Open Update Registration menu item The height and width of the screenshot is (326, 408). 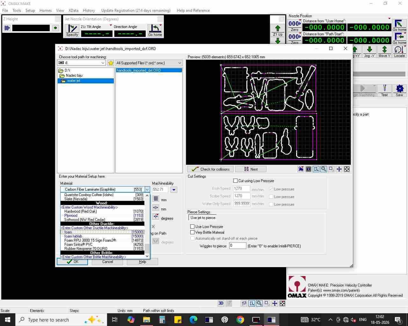point(136,11)
